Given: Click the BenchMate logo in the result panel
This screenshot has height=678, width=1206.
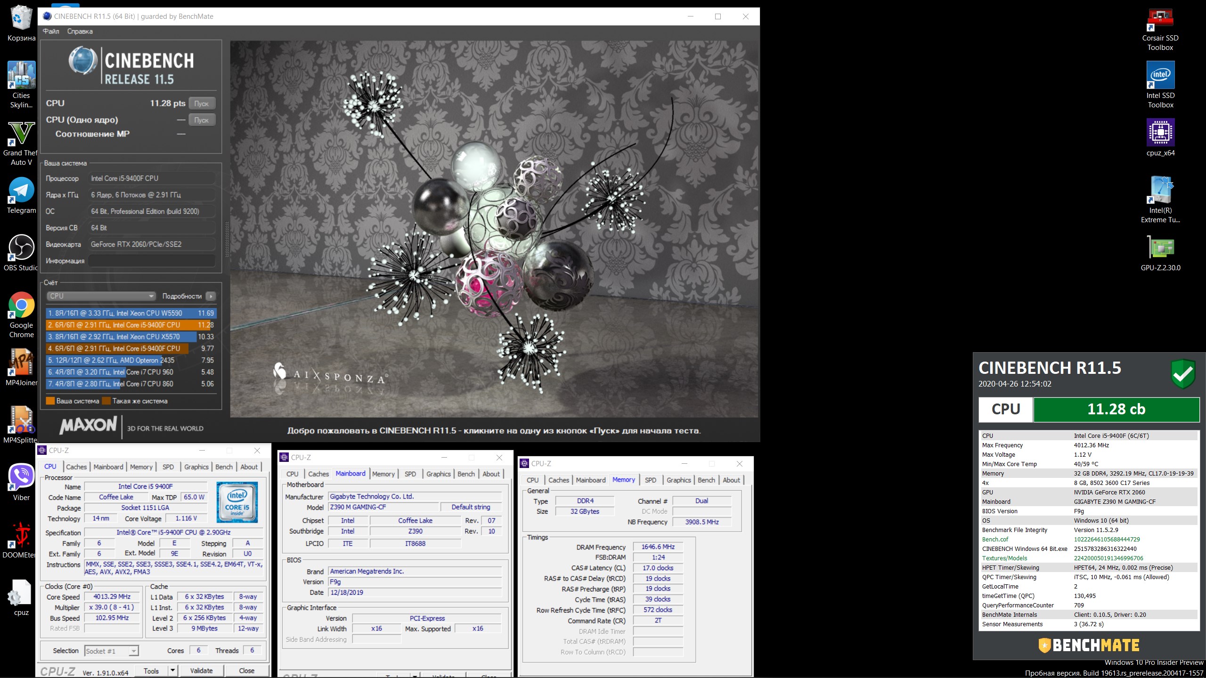Looking at the screenshot, I should 1089,645.
